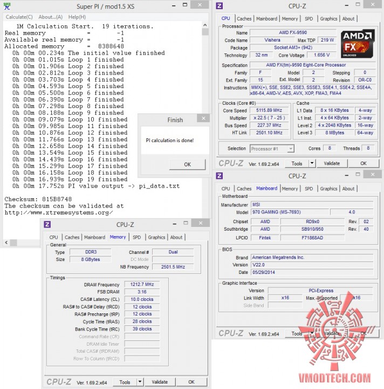Click the AMD FX processor logo

click(x=357, y=44)
